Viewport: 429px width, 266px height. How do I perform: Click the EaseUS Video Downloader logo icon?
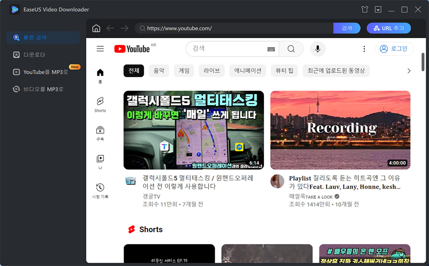15,9
